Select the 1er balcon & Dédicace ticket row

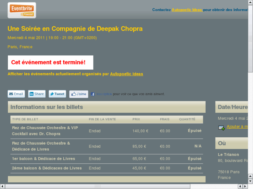pyautogui.click(x=106, y=159)
